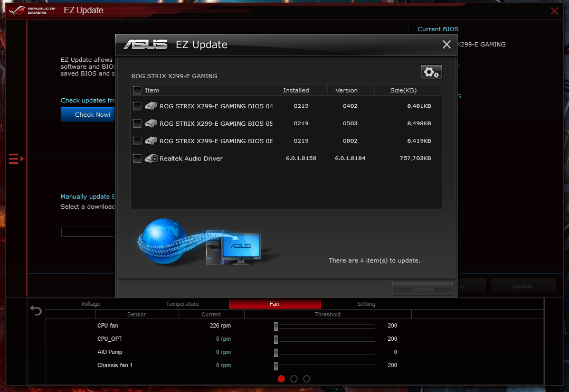Select the Fan tab
This screenshot has height=392, width=569.
[x=274, y=304]
